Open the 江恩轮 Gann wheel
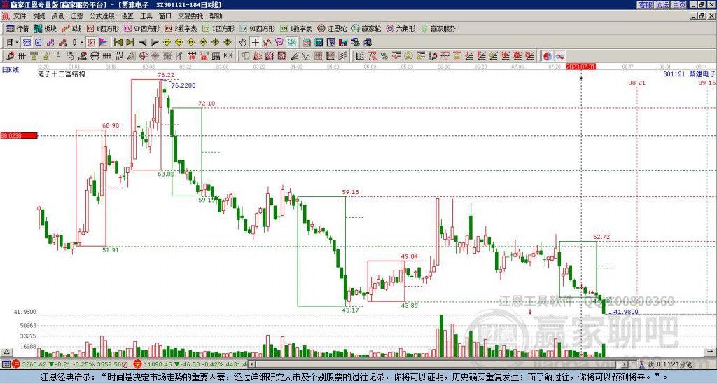Viewport: 717px width, 384px height. pos(333,28)
